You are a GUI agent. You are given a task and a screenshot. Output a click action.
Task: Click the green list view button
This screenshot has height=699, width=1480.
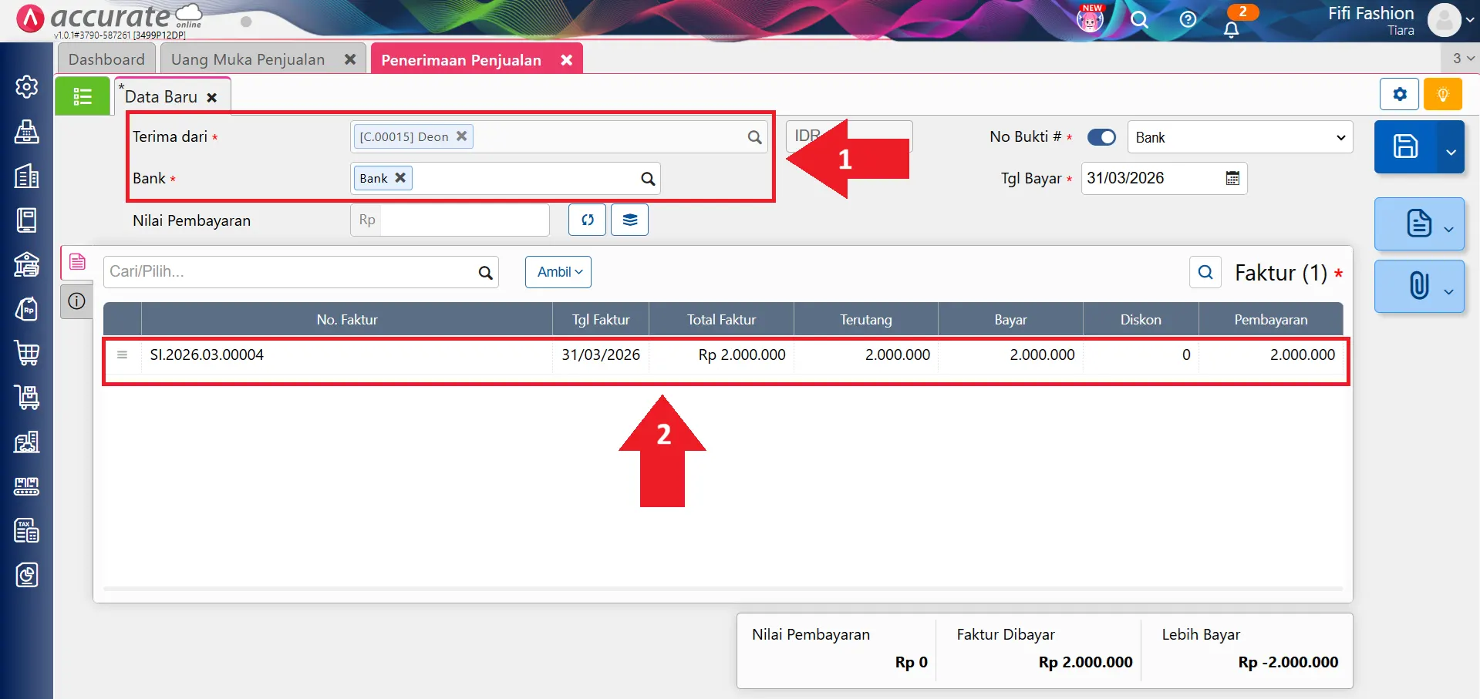point(83,96)
